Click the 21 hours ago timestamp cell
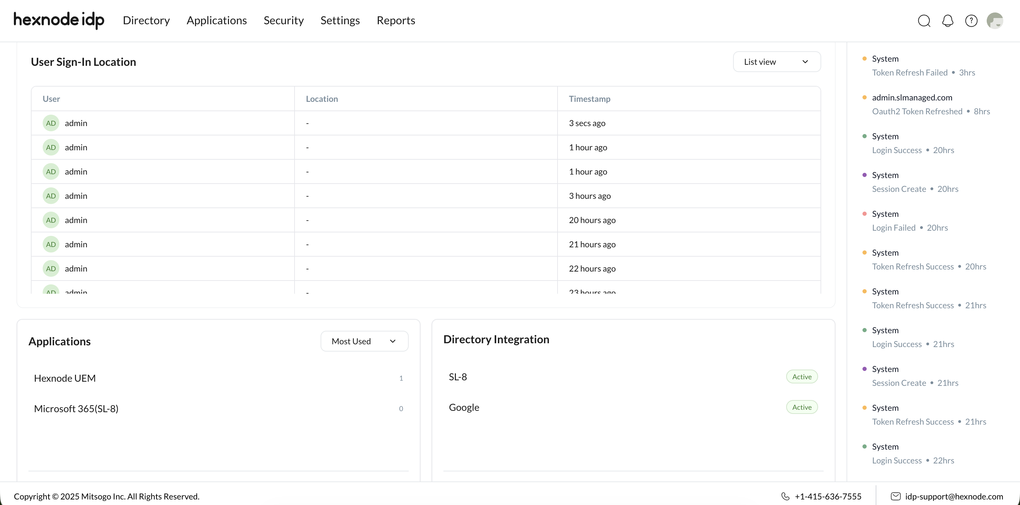Image resolution: width=1020 pixels, height=505 pixels. (x=689, y=245)
